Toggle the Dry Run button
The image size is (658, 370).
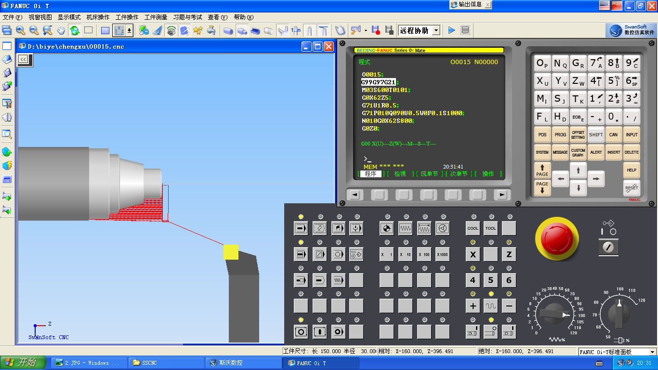point(338,280)
